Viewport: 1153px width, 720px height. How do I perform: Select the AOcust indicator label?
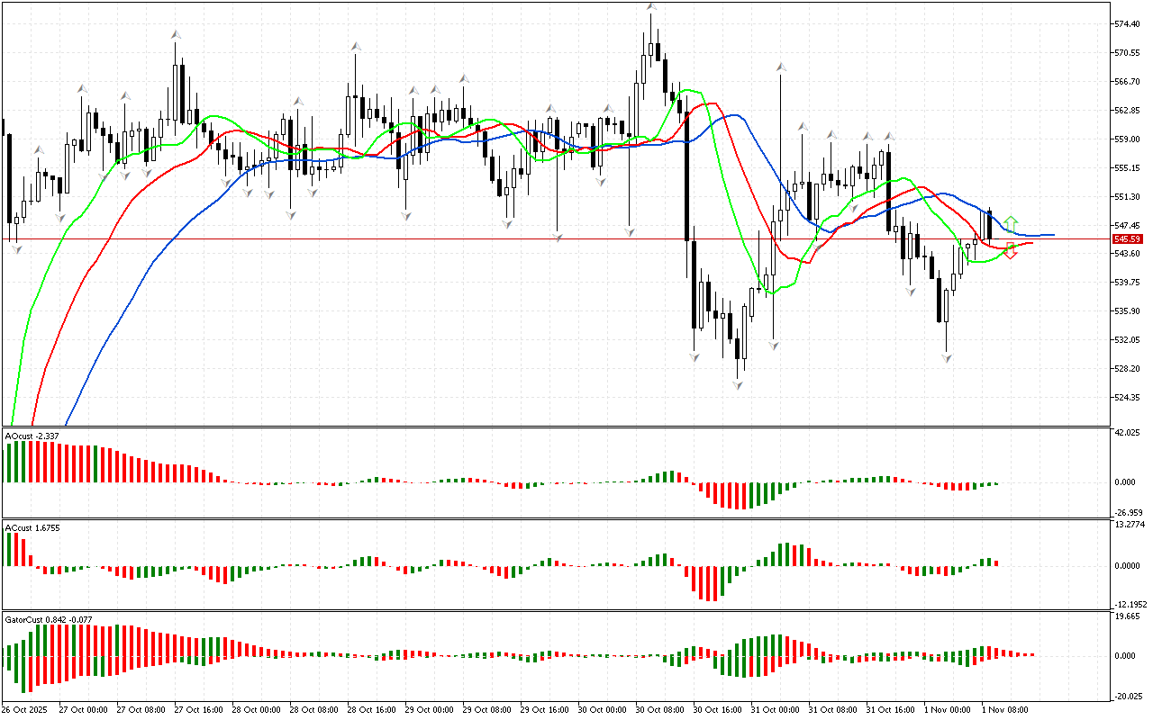(32, 436)
